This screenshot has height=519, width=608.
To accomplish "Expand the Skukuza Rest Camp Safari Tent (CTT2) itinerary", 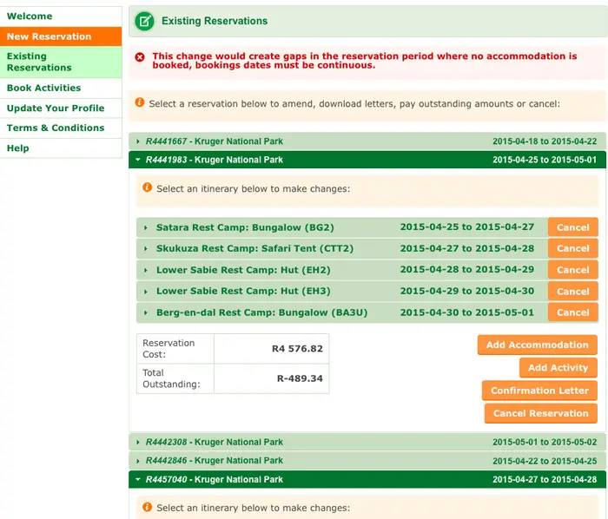I will (x=342, y=249).
